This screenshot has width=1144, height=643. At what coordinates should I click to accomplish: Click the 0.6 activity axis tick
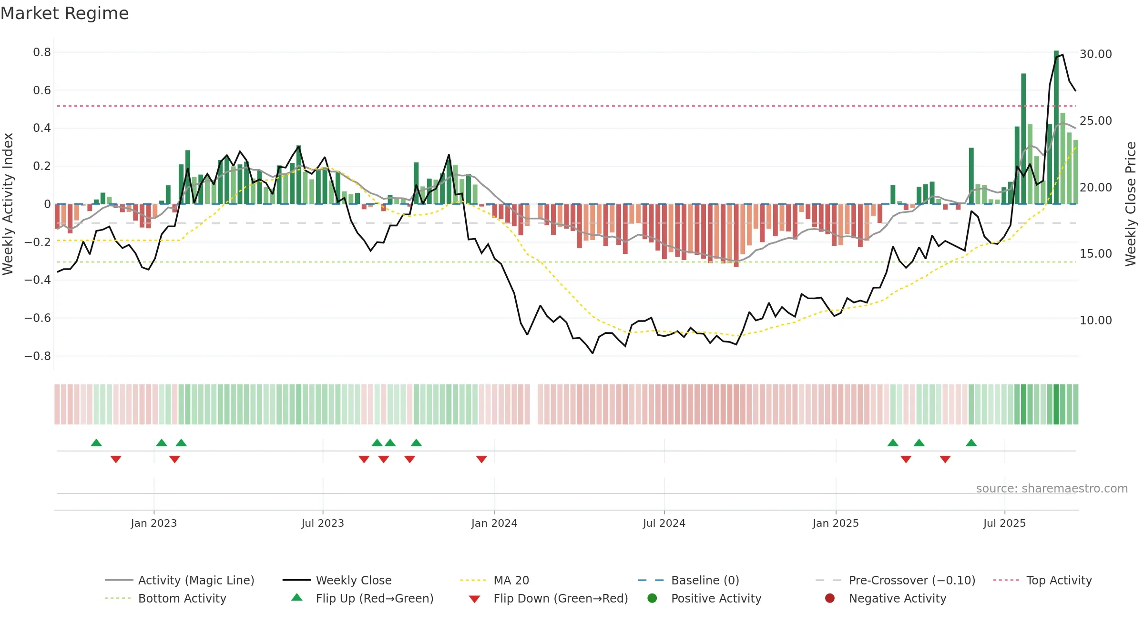pyautogui.click(x=42, y=90)
